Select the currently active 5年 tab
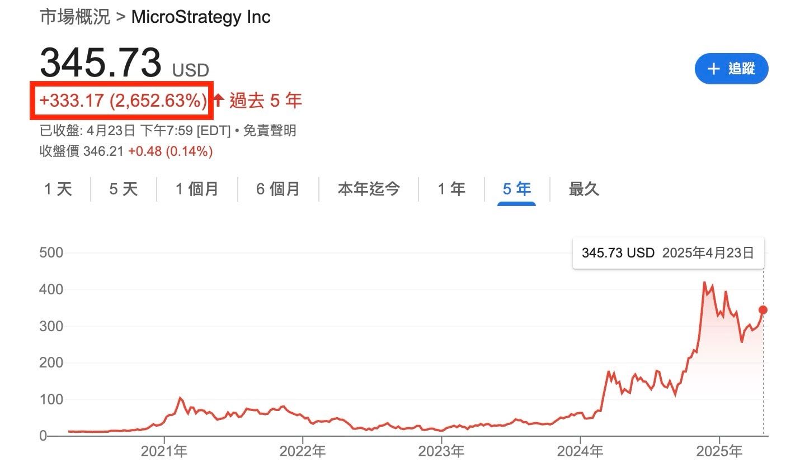800x468 pixels. pyautogui.click(x=515, y=189)
